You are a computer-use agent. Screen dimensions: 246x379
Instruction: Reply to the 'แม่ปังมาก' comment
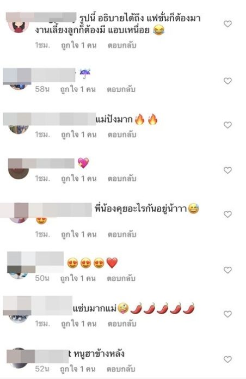pyautogui.click(x=122, y=135)
